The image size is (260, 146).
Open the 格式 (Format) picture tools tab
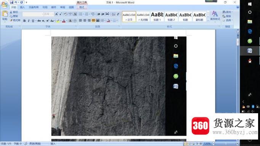click(82, 7)
